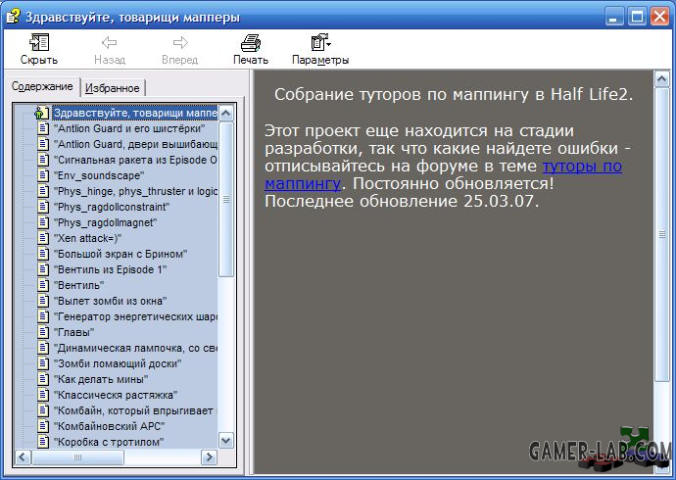Image resolution: width=676 pixels, height=480 pixels.
Task: Click page icon beside "Как делать мины"
Action: pos(43,379)
